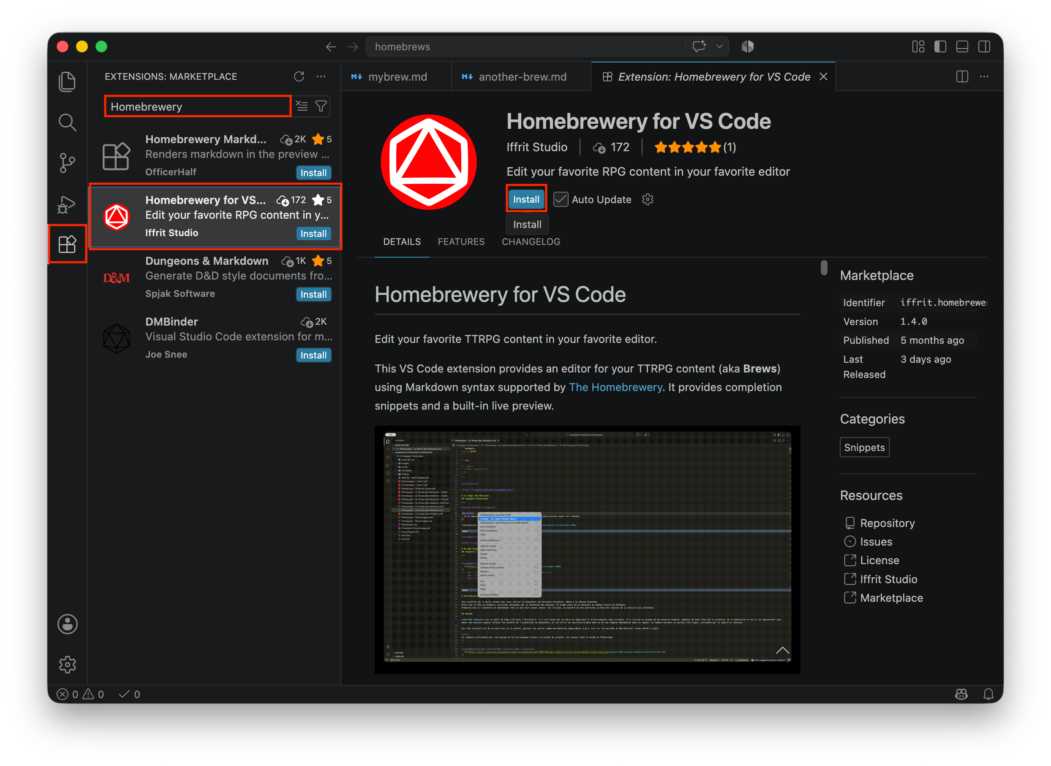Image resolution: width=1051 pixels, height=766 pixels.
Task: Switch to the mybrew.md tab
Action: 397,77
